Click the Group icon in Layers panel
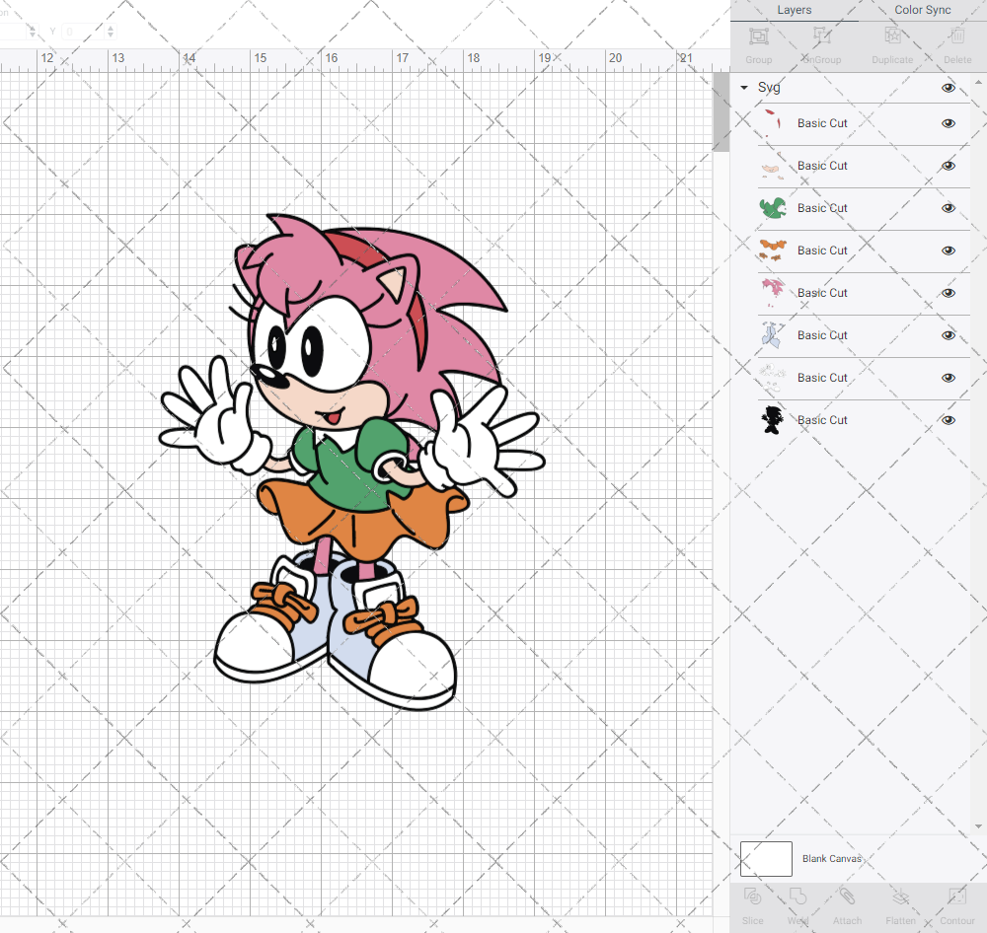 pos(758,36)
